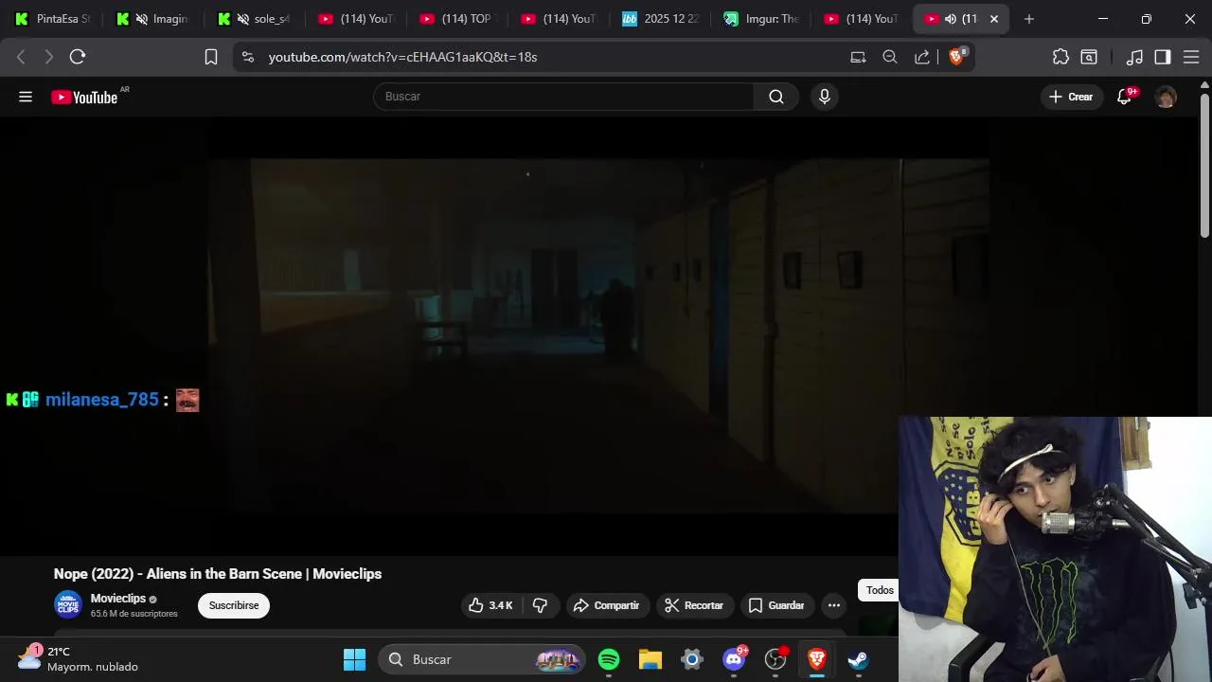The width and height of the screenshot is (1212, 682).
Task: Like the video with 3.4 K likes
Action: (x=490, y=605)
